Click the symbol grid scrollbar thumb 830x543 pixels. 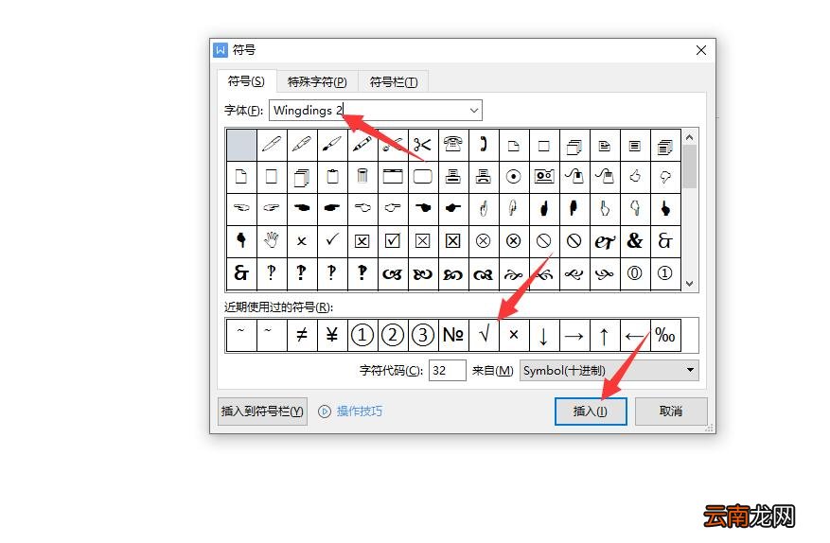[x=689, y=166]
